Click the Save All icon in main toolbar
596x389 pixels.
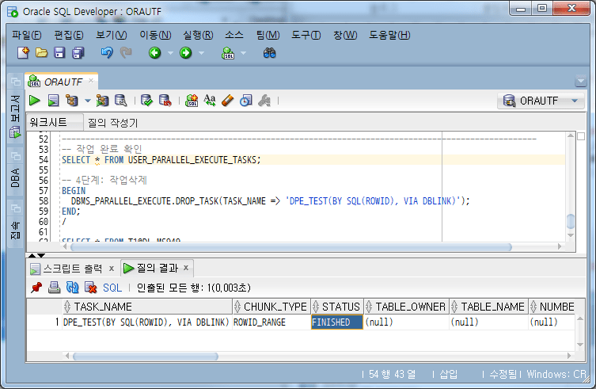(x=78, y=53)
